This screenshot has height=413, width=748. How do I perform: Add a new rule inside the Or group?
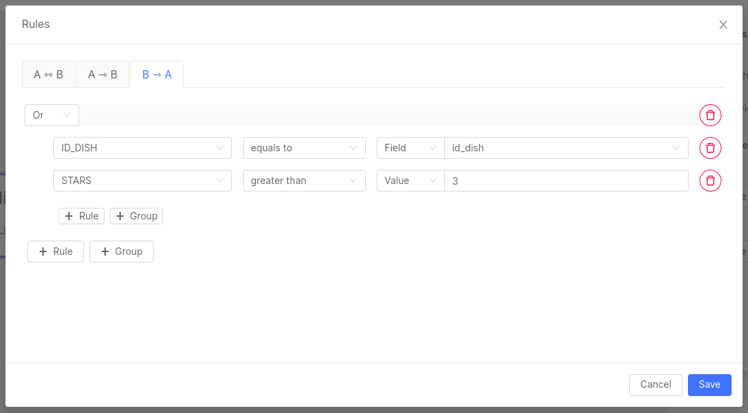click(x=81, y=216)
